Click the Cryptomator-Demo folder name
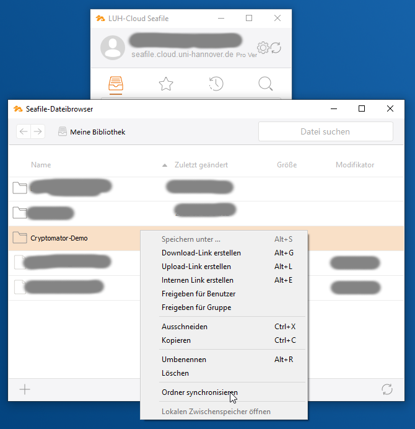The image size is (415, 429). pos(59,238)
